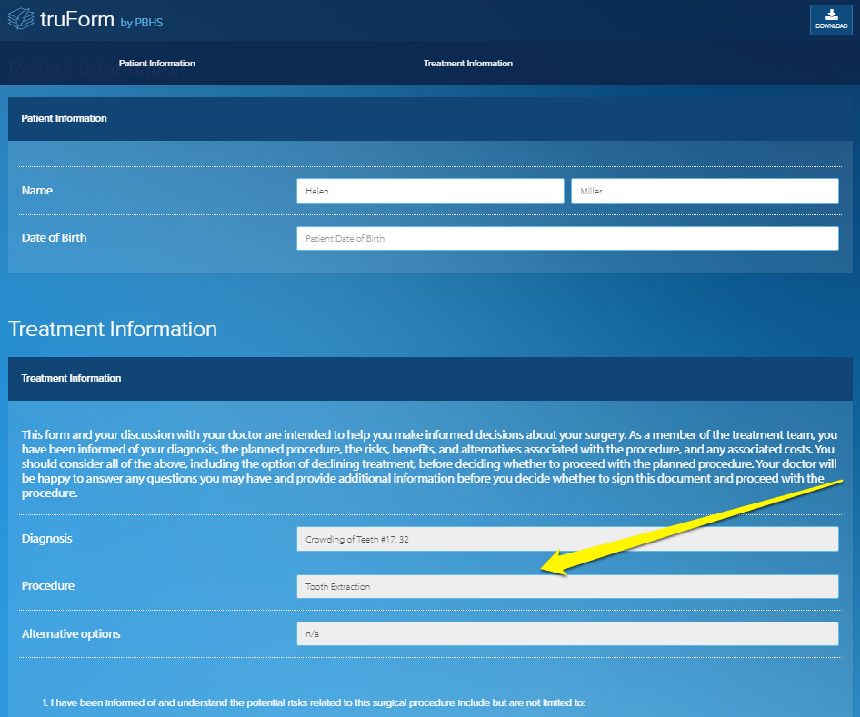Viewport: 860px width, 717px height.
Task: Click the large Treatment Information section heading
Action: (113, 329)
